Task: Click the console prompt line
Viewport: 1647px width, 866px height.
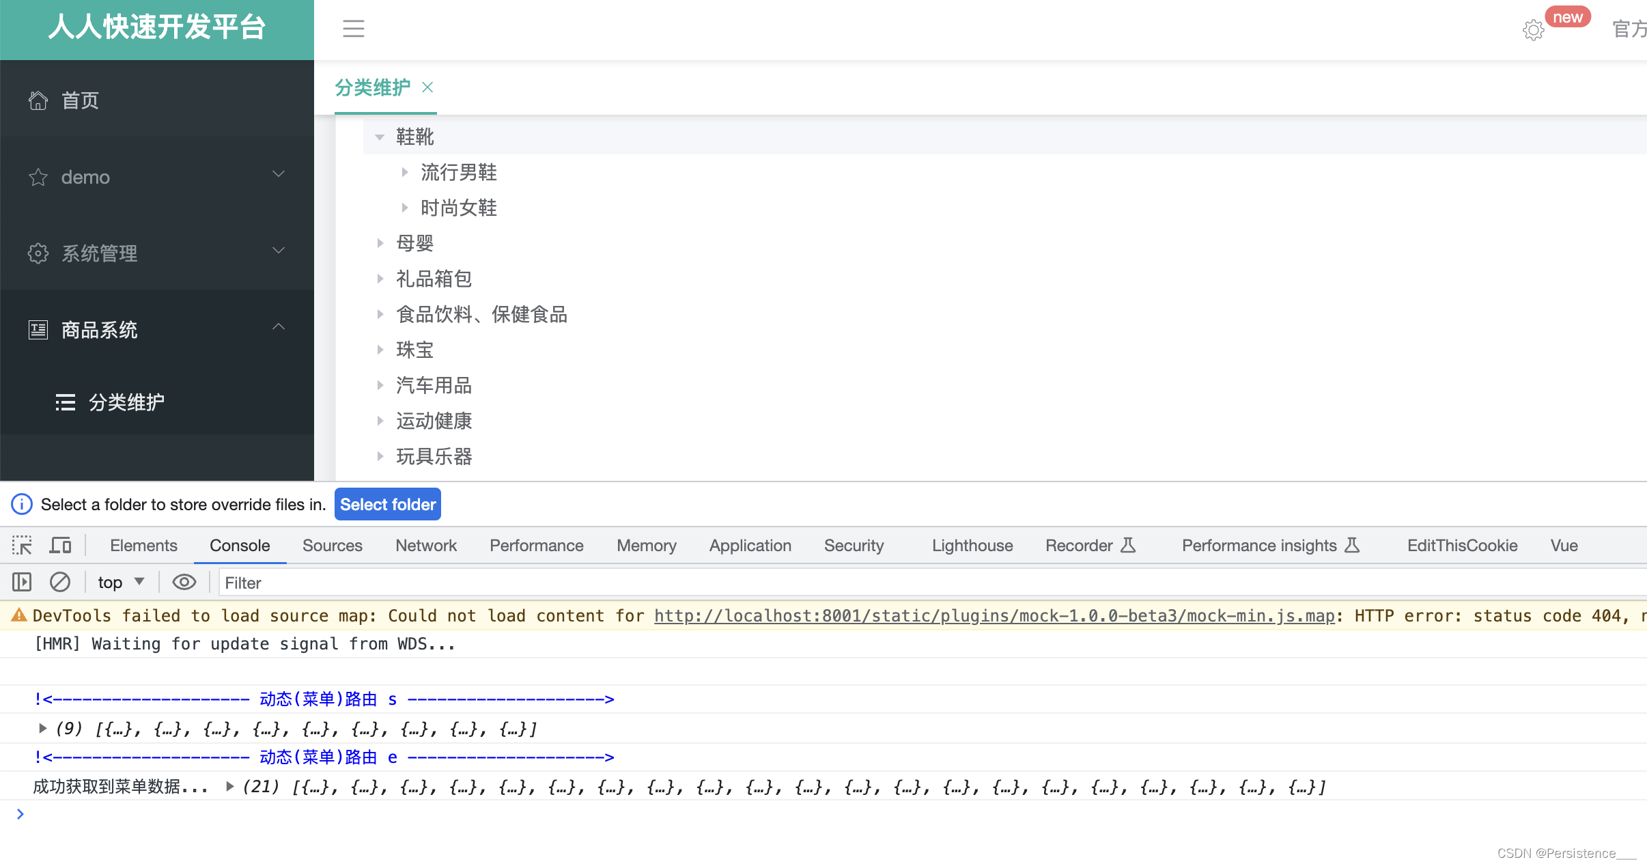Action: pyautogui.click(x=823, y=813)
